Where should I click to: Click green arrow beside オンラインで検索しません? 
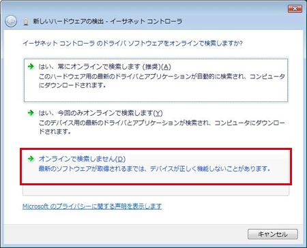[31, 159]
